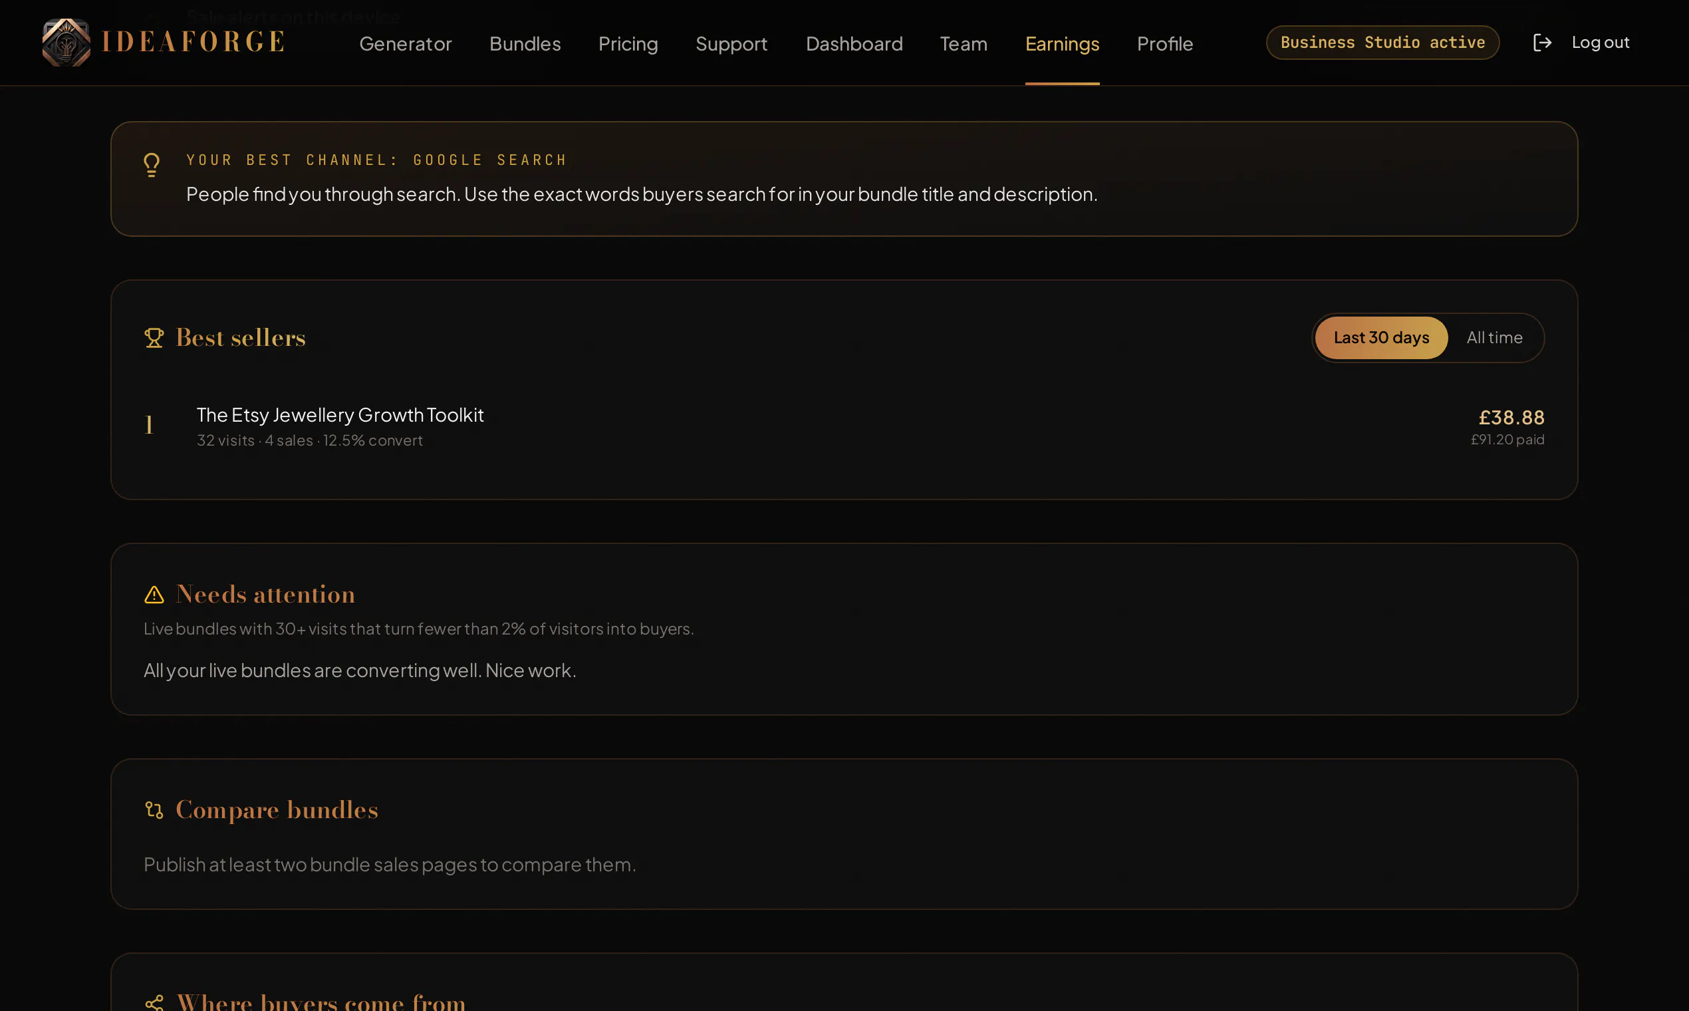
Task: Click 'All your live bundles are converting well' text
Action: pos(360,670)
